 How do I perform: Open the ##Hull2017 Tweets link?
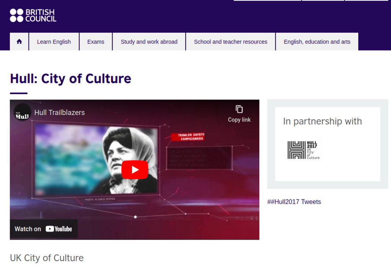tap(294, 202)
